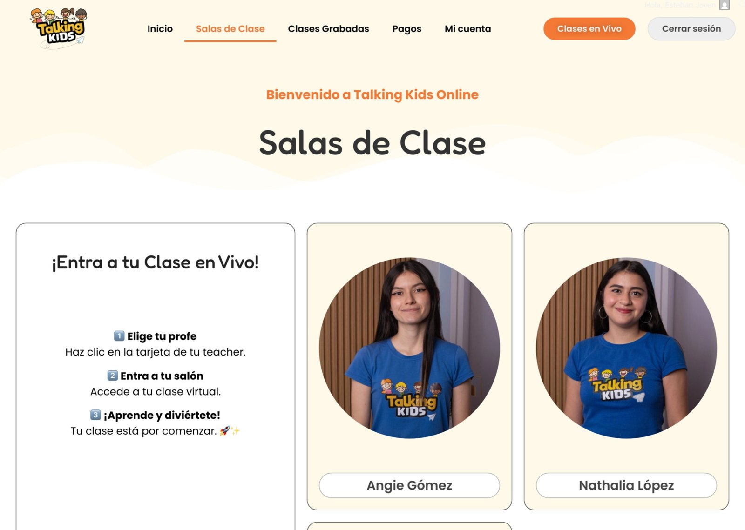
Task: Click the 'Hola, Esteban Joven' greeting text
Action: point(680,5)
